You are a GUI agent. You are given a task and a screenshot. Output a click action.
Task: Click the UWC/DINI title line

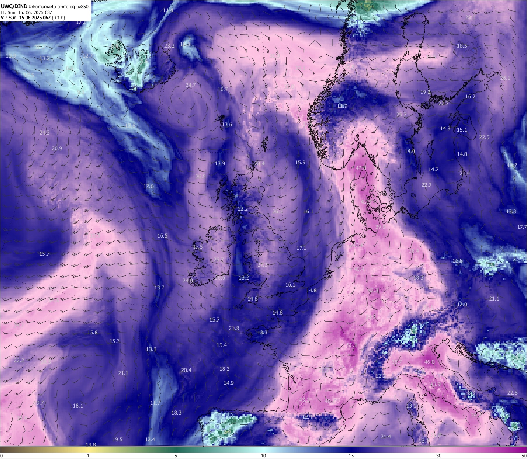pos(45,6)
